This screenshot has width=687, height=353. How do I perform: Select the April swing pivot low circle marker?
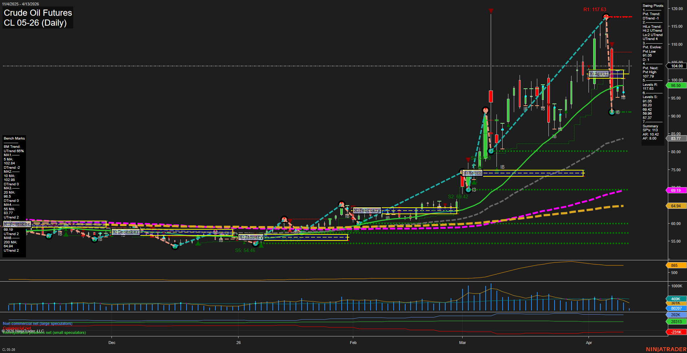(612, 112)
